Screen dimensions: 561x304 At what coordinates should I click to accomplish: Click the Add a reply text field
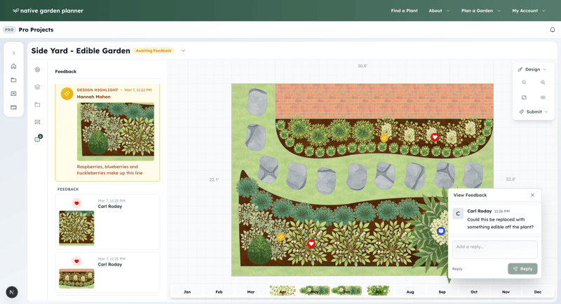click(x=494, y=247)
